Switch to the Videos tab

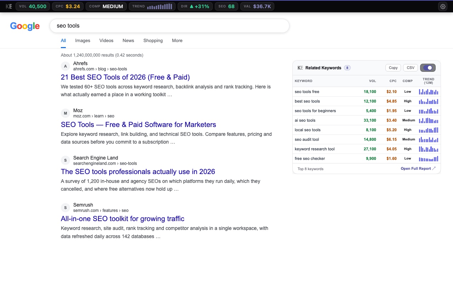106,41
